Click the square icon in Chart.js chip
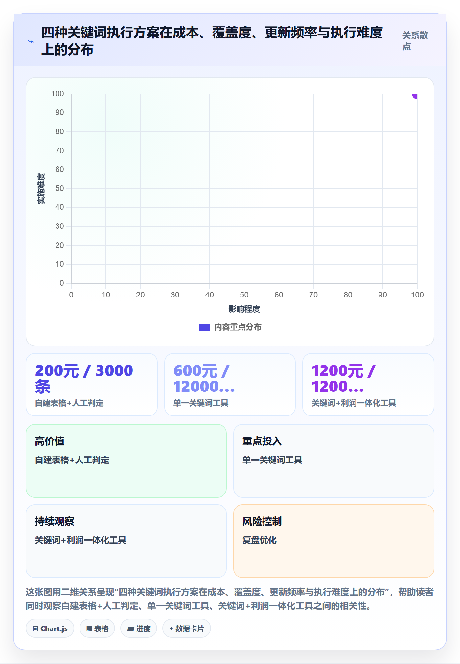The height and width of the screenshot is (664, 460). [35, 629]
